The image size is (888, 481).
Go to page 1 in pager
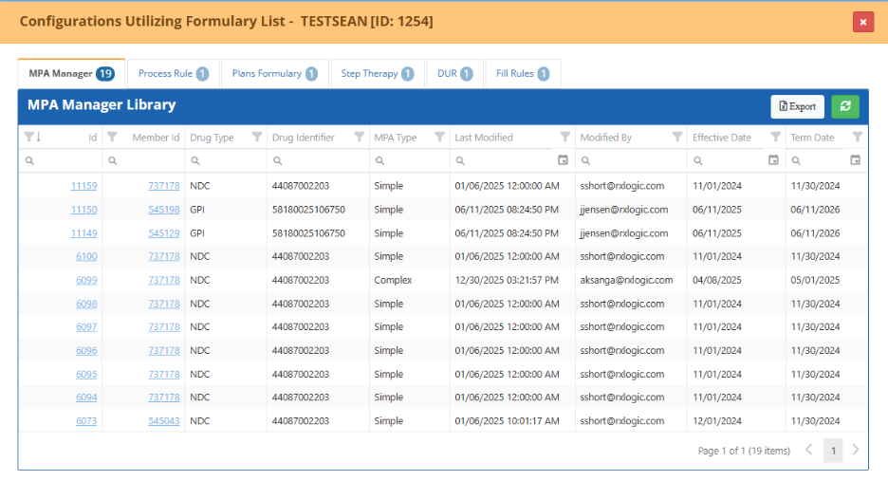[832, 451]
